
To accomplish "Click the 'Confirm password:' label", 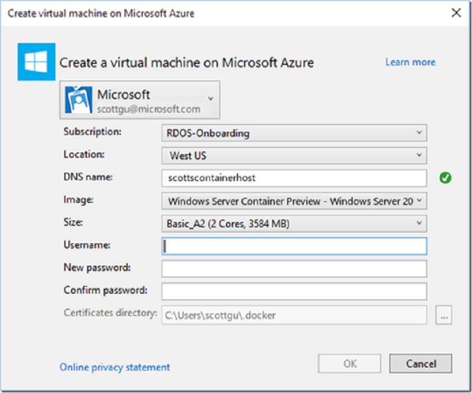I will click(106, 290).
